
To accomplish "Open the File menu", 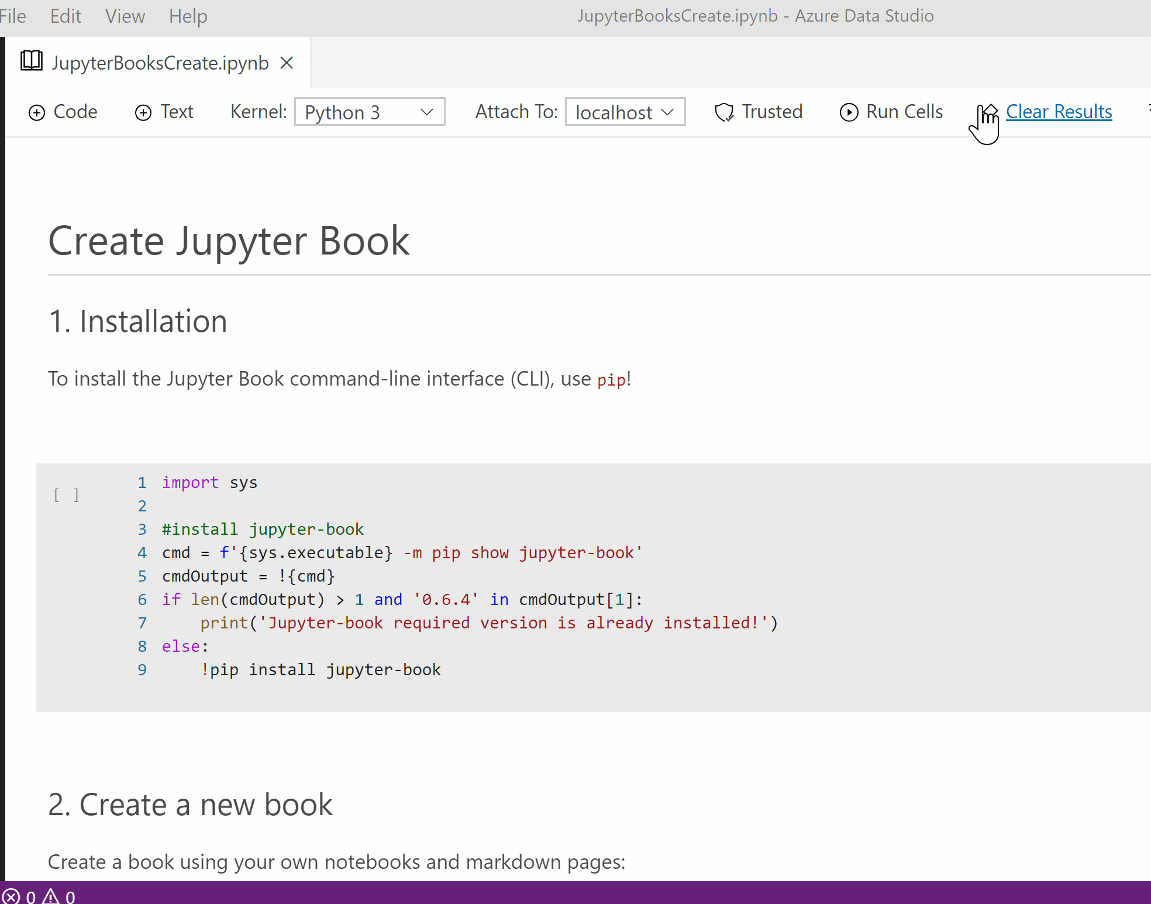I will (12, 16).
